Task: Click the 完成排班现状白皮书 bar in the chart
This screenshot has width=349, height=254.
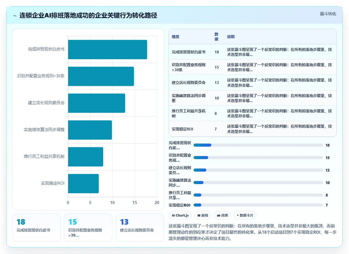Action: tap(108, 50)
